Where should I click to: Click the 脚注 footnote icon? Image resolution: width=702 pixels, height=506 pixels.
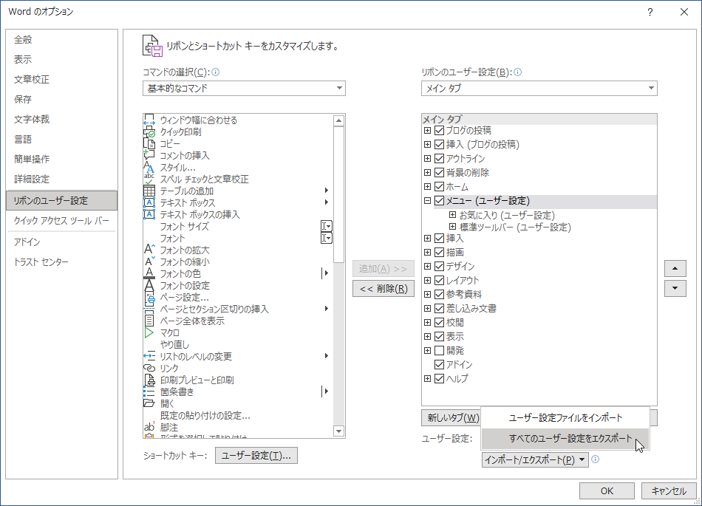tap(149, 427)
